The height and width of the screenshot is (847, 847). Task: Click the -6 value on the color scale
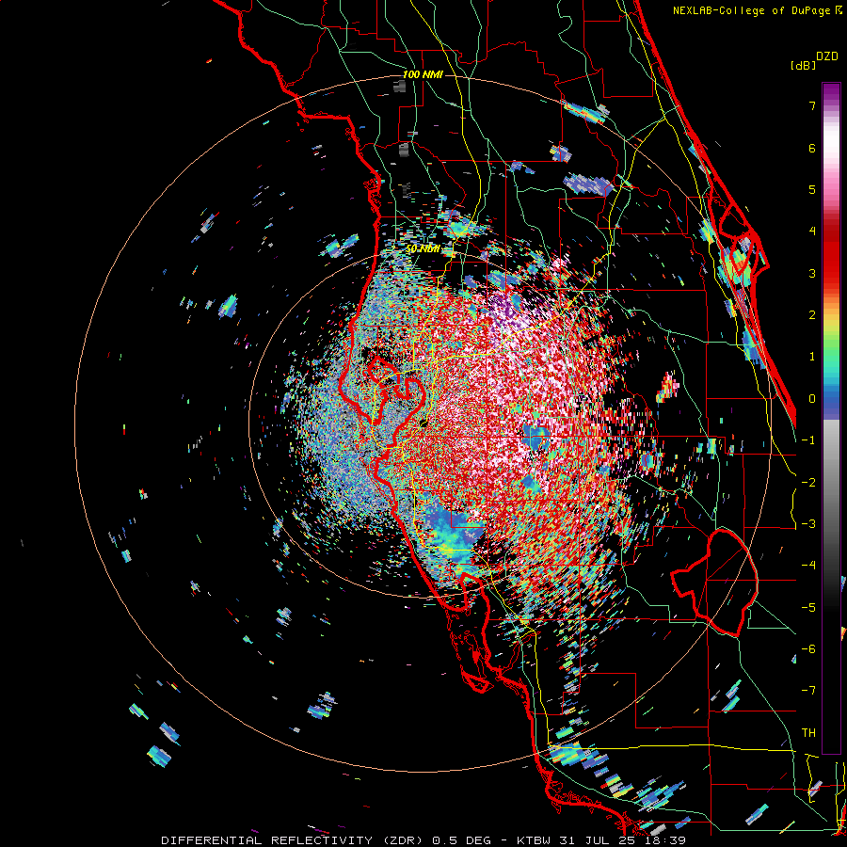808,649
